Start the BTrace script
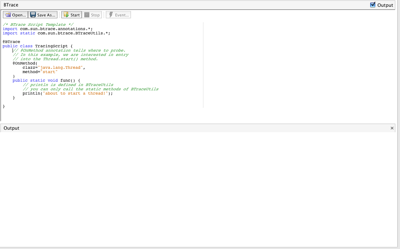This screenshot has width=400, height=249. pyautogui.click(x=72, y=15)
